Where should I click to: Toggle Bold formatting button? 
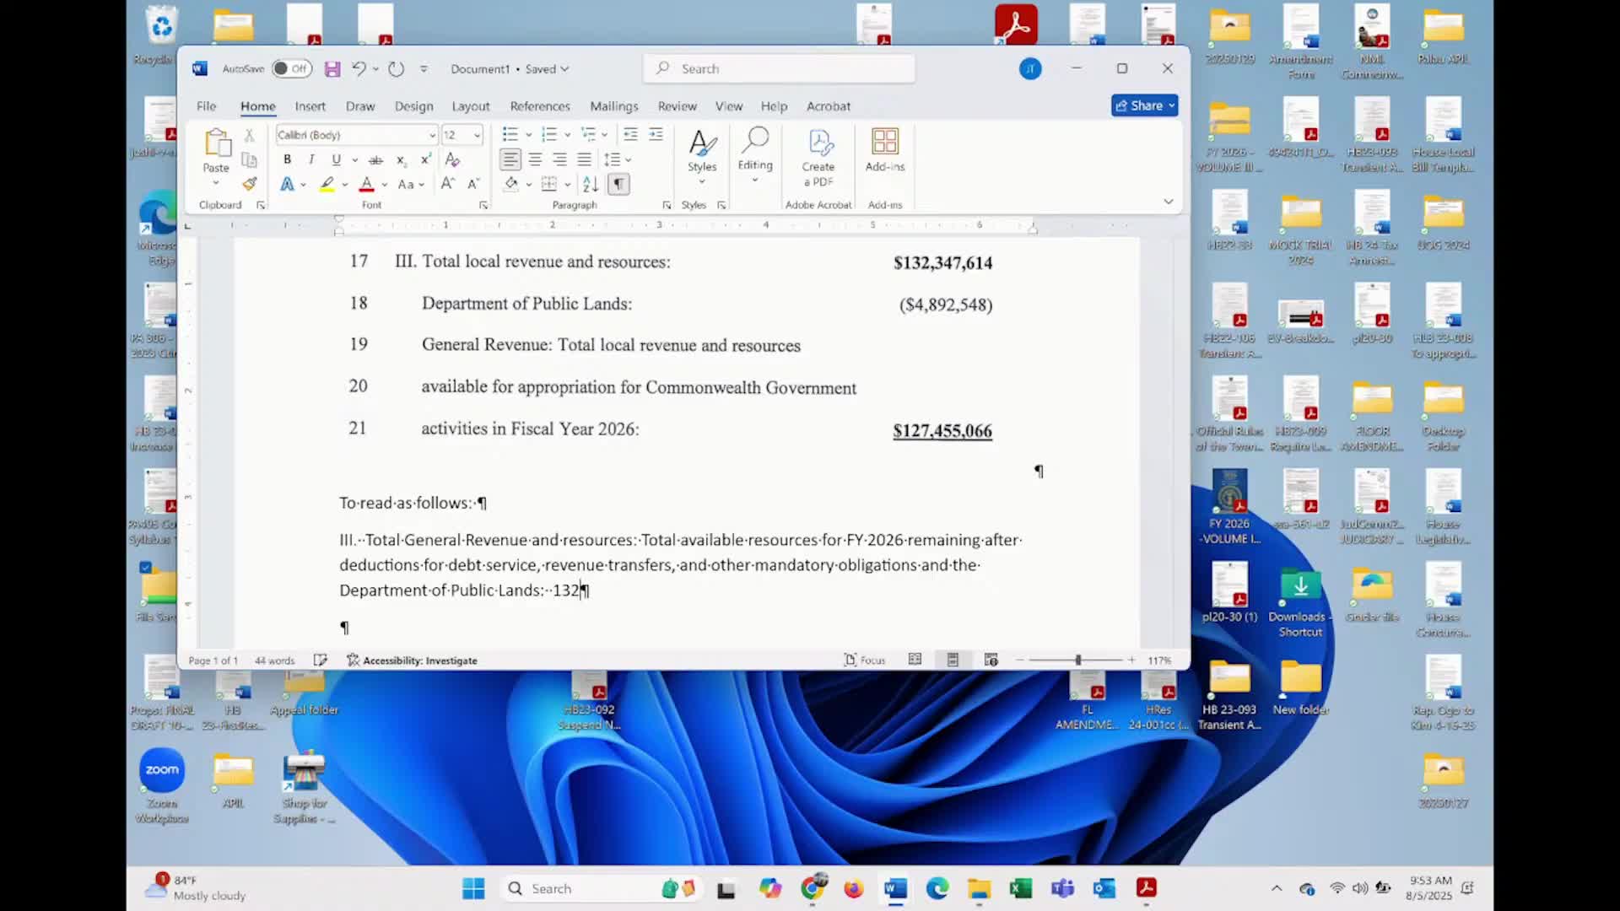pyautogui.click(x=287, y=159)
